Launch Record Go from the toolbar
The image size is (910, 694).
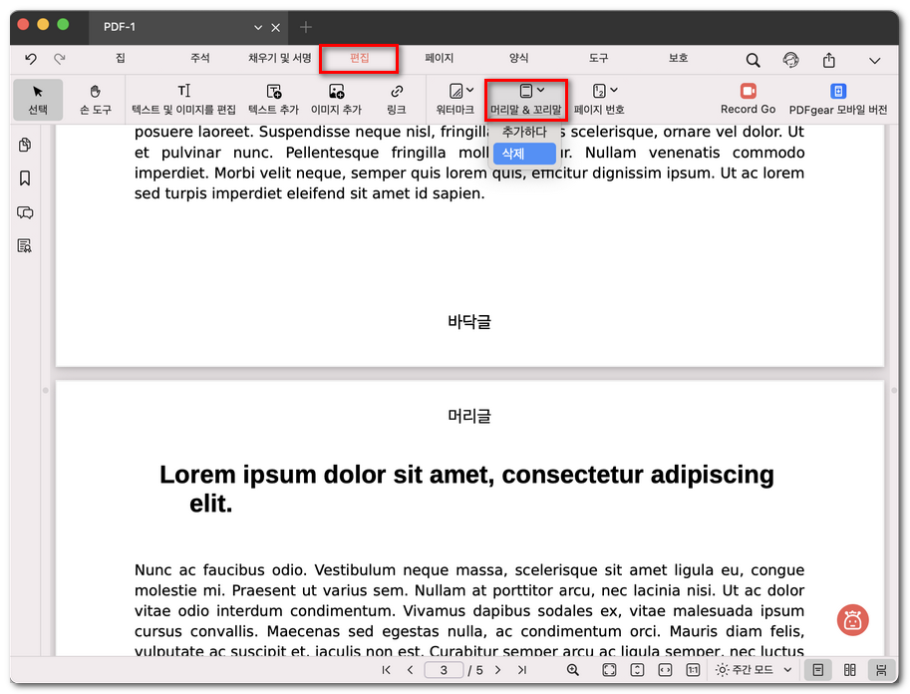point(748,99)
